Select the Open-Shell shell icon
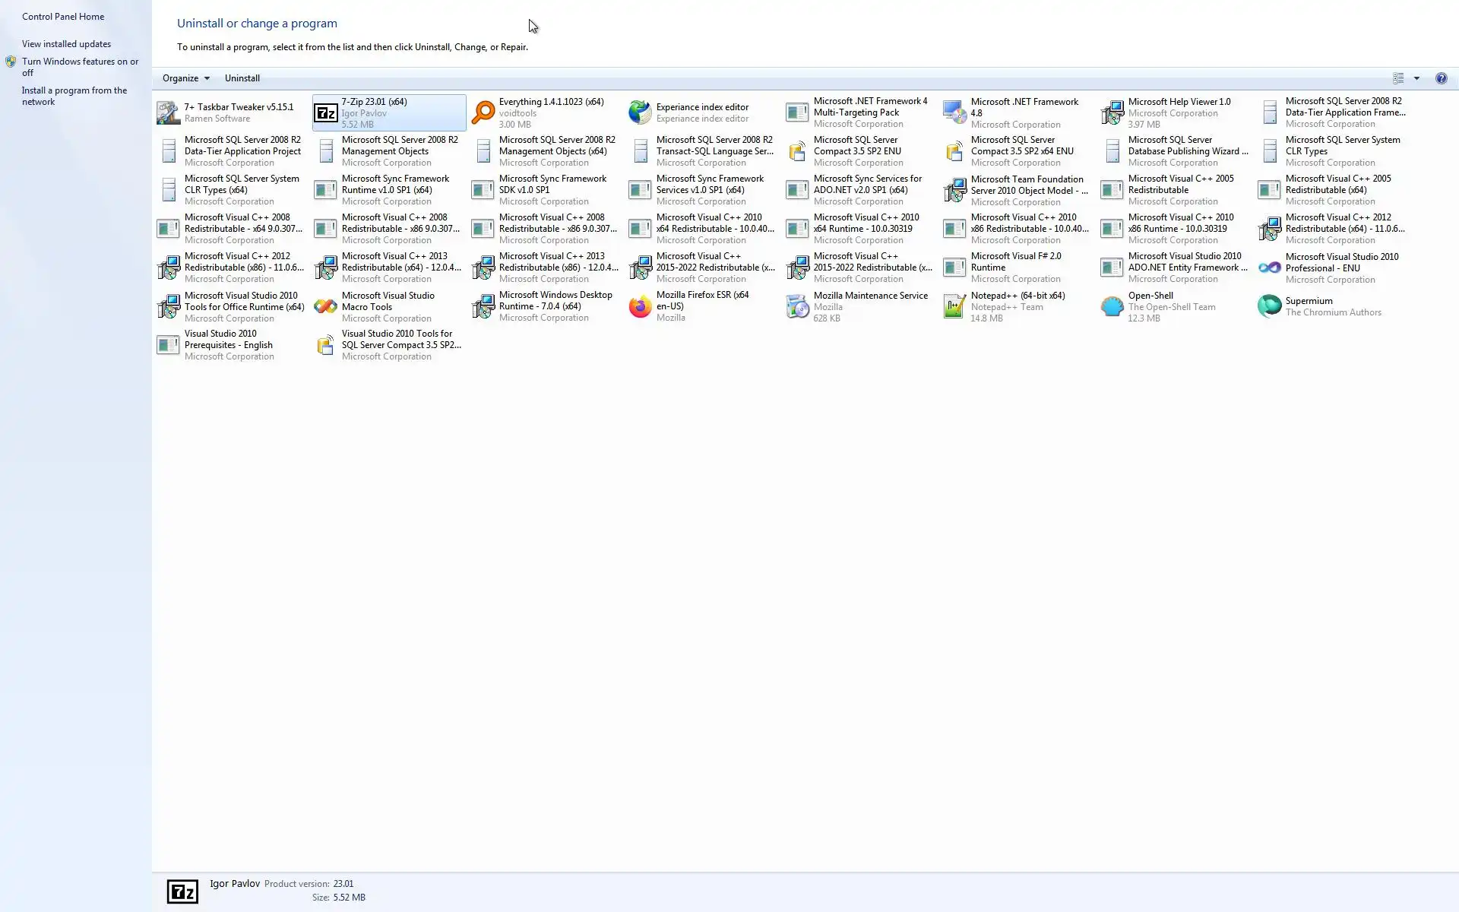The image size is (1459, 912). coord(1112,306)
